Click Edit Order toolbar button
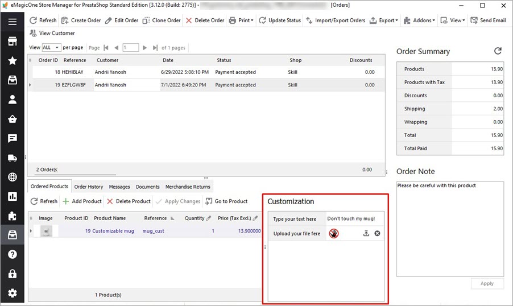Image resolution: width=513 pixels, height=306 pixels. click(122, 20)
